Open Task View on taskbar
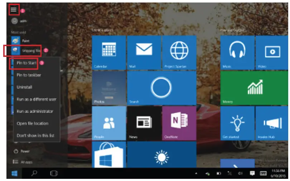The image size is (290, 181). click(x=54, y=173)
